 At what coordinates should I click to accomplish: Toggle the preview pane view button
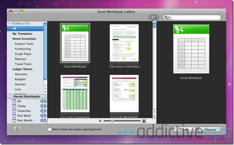[153, 17]
